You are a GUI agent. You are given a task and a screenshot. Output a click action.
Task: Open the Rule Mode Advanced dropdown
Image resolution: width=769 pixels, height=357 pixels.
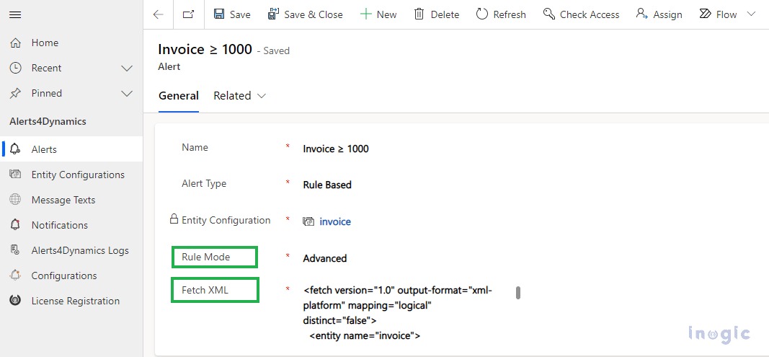pyautogui.click(x=324, y=258)
